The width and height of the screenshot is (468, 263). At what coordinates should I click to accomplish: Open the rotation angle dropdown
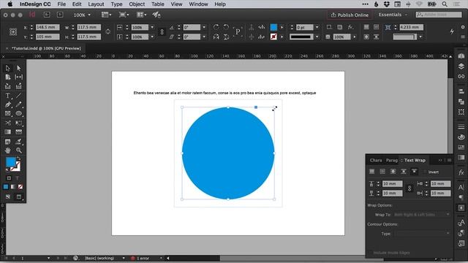pyautogui.click(x=204, y=27)
